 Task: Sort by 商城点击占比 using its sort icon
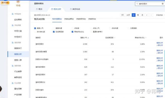pyautogui.click(x=146, y=38)
